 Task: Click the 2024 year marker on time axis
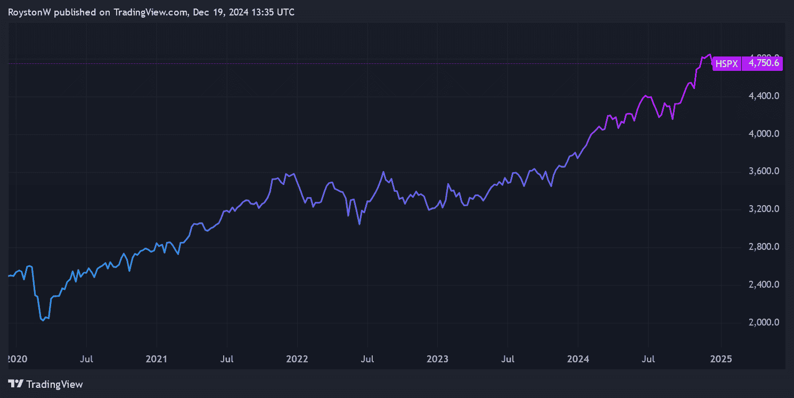coord(578,359)
